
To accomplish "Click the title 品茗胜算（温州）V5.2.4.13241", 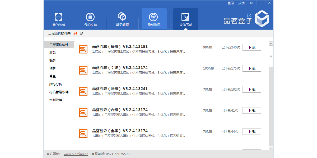I will coord(120,89).
